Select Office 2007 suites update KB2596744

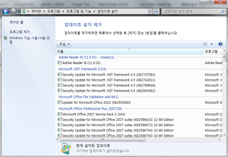118,130
